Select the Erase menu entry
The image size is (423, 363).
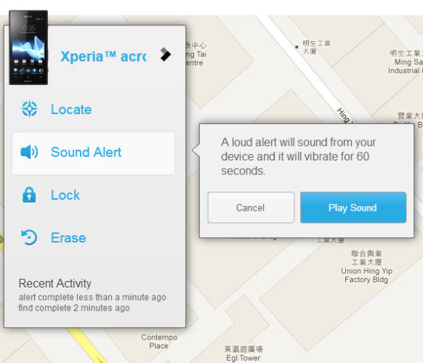point(93,237)
